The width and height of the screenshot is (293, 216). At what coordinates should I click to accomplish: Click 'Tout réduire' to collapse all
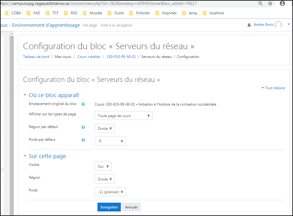[274, 88]
